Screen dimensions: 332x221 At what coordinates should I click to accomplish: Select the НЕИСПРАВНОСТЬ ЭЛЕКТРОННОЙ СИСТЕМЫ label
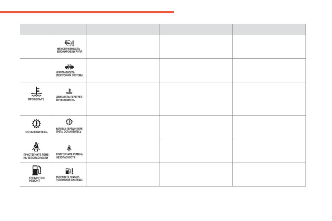tap(69, 74)
